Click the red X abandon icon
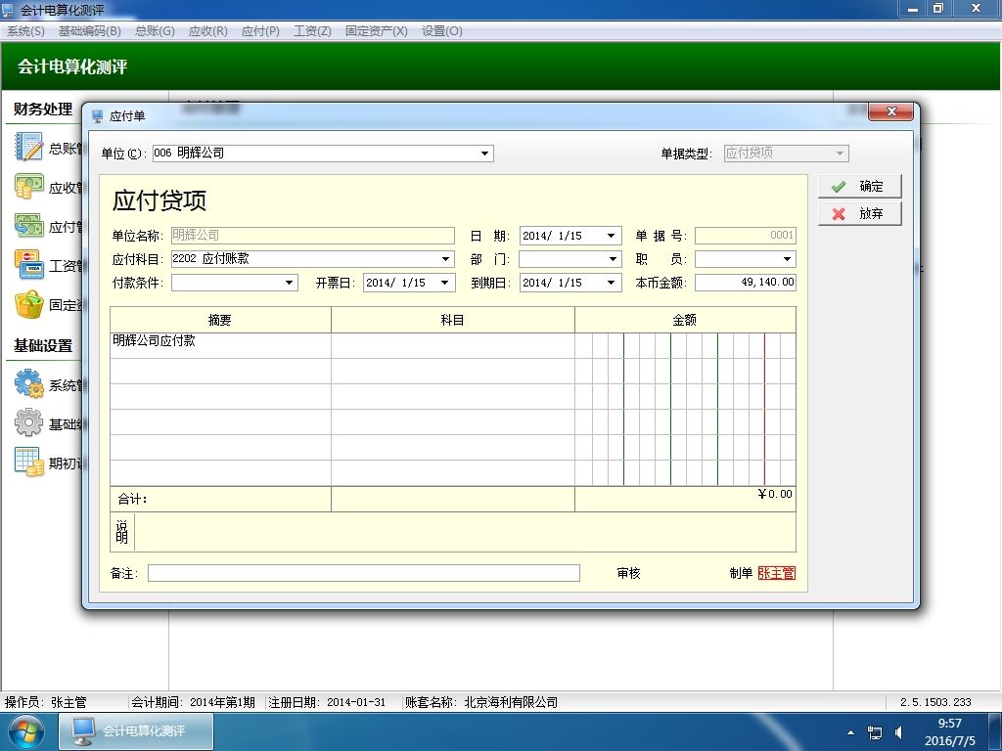This screenshot has height=751, width=1002. click(839, 214)
